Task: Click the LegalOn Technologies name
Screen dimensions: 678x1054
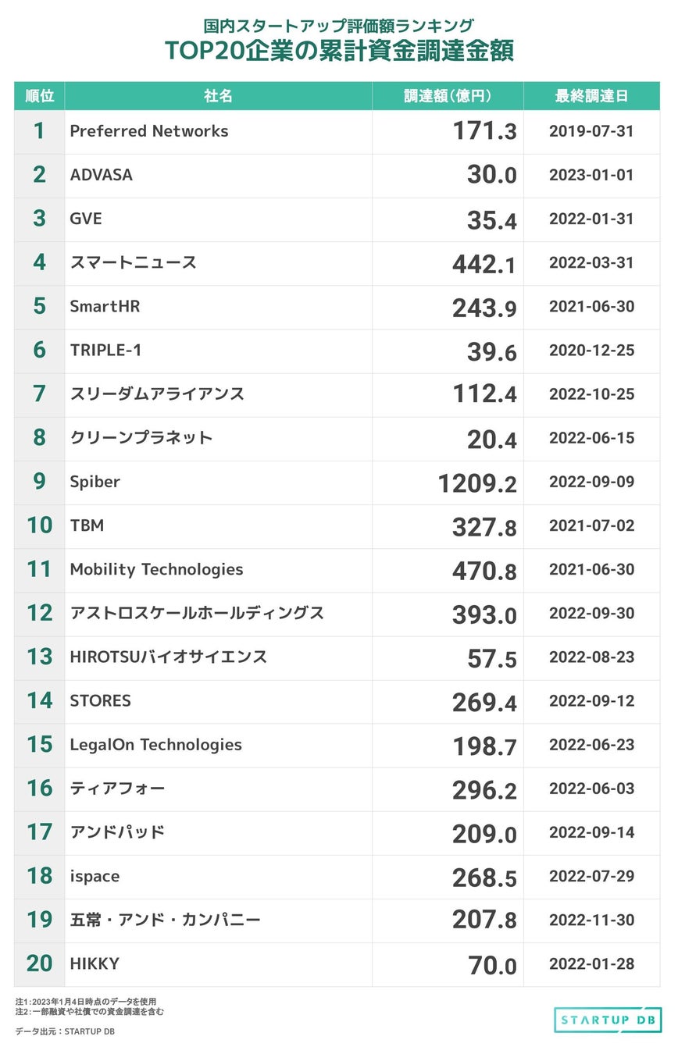Action: tap(155, 745)
